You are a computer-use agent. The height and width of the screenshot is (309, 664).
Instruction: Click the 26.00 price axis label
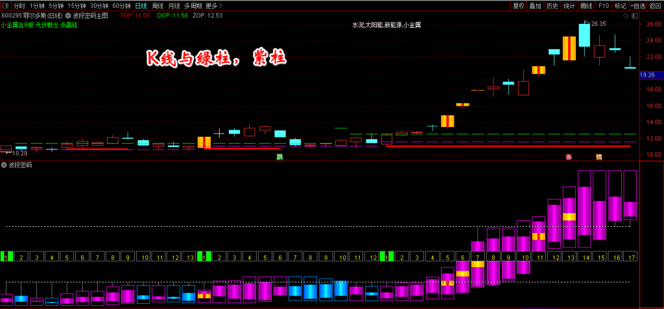pos(654,25)
